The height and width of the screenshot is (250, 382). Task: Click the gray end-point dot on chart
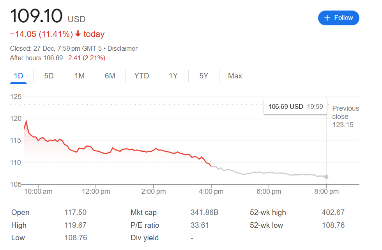point(326,177)
